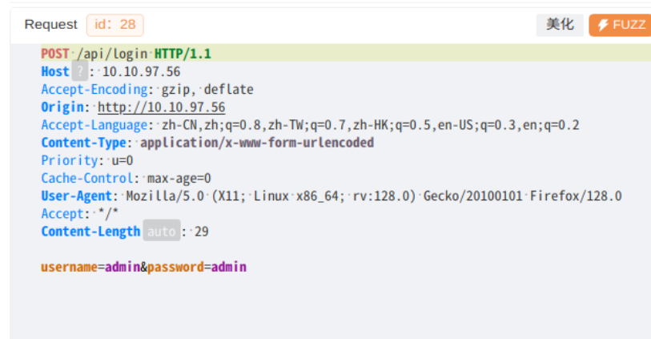This screenshot has width=651, height=339.
Task: Click the question mark badge beside Host
Action: pyautogui.click(x=78, y=72)
